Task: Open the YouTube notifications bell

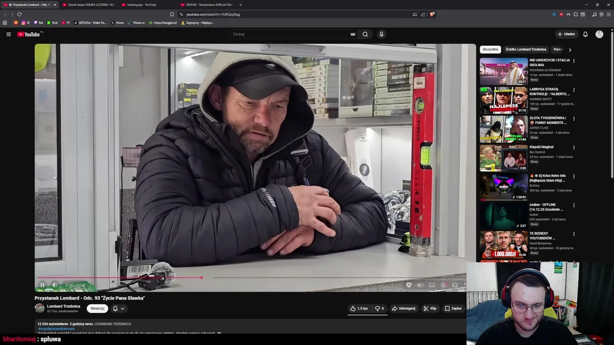Action: coord(585,34)
